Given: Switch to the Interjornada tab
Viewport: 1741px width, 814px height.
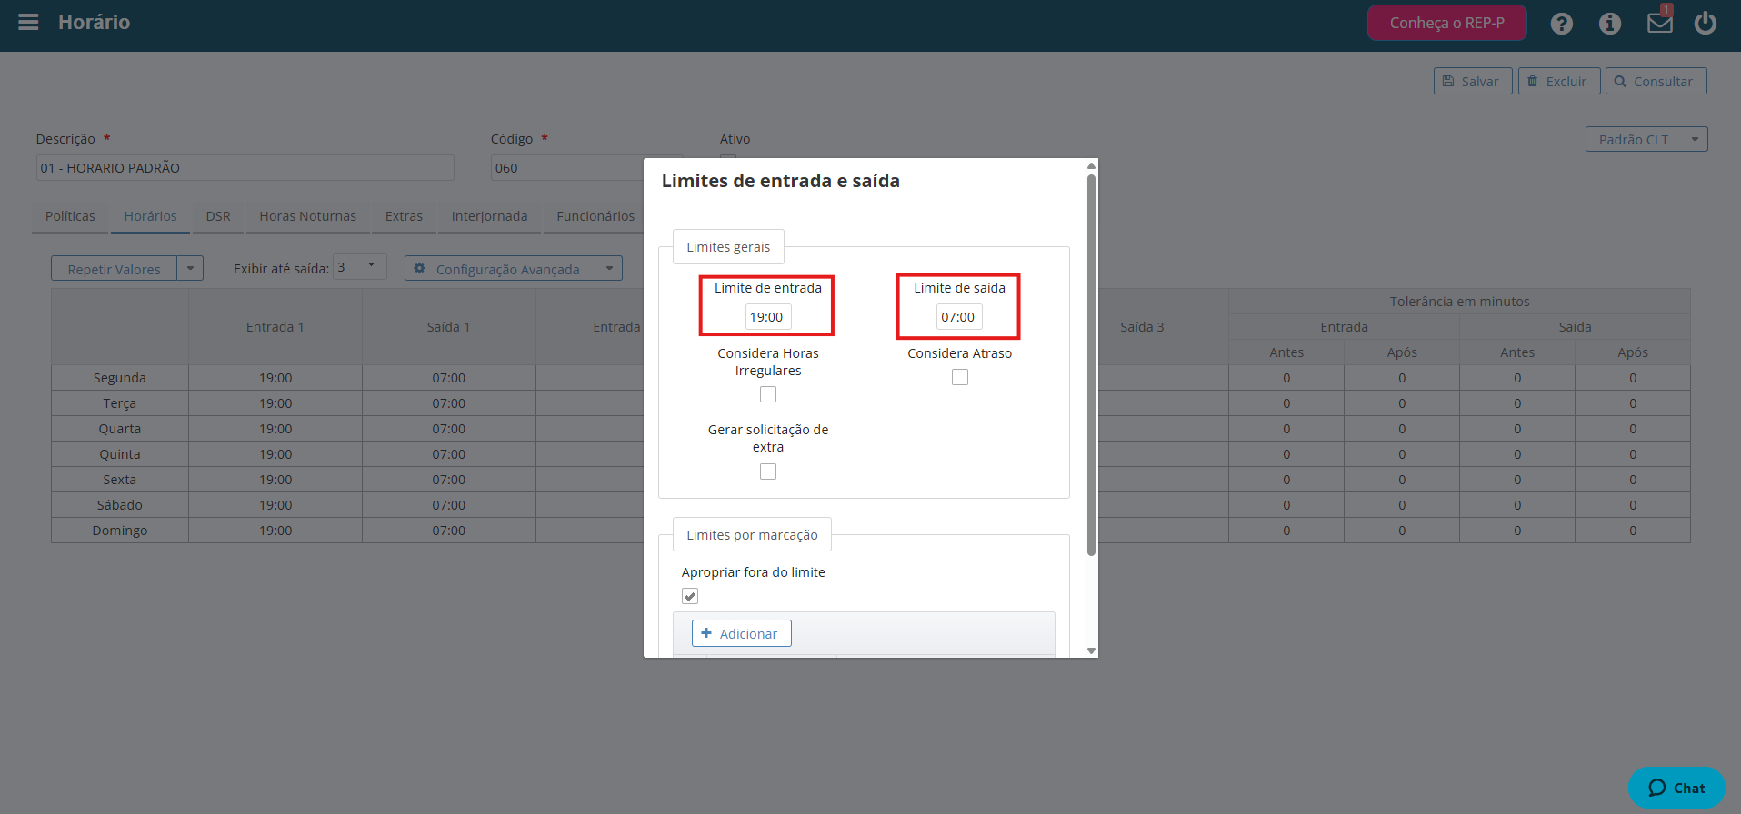Looking at the screenshot, I should (489, 216).
